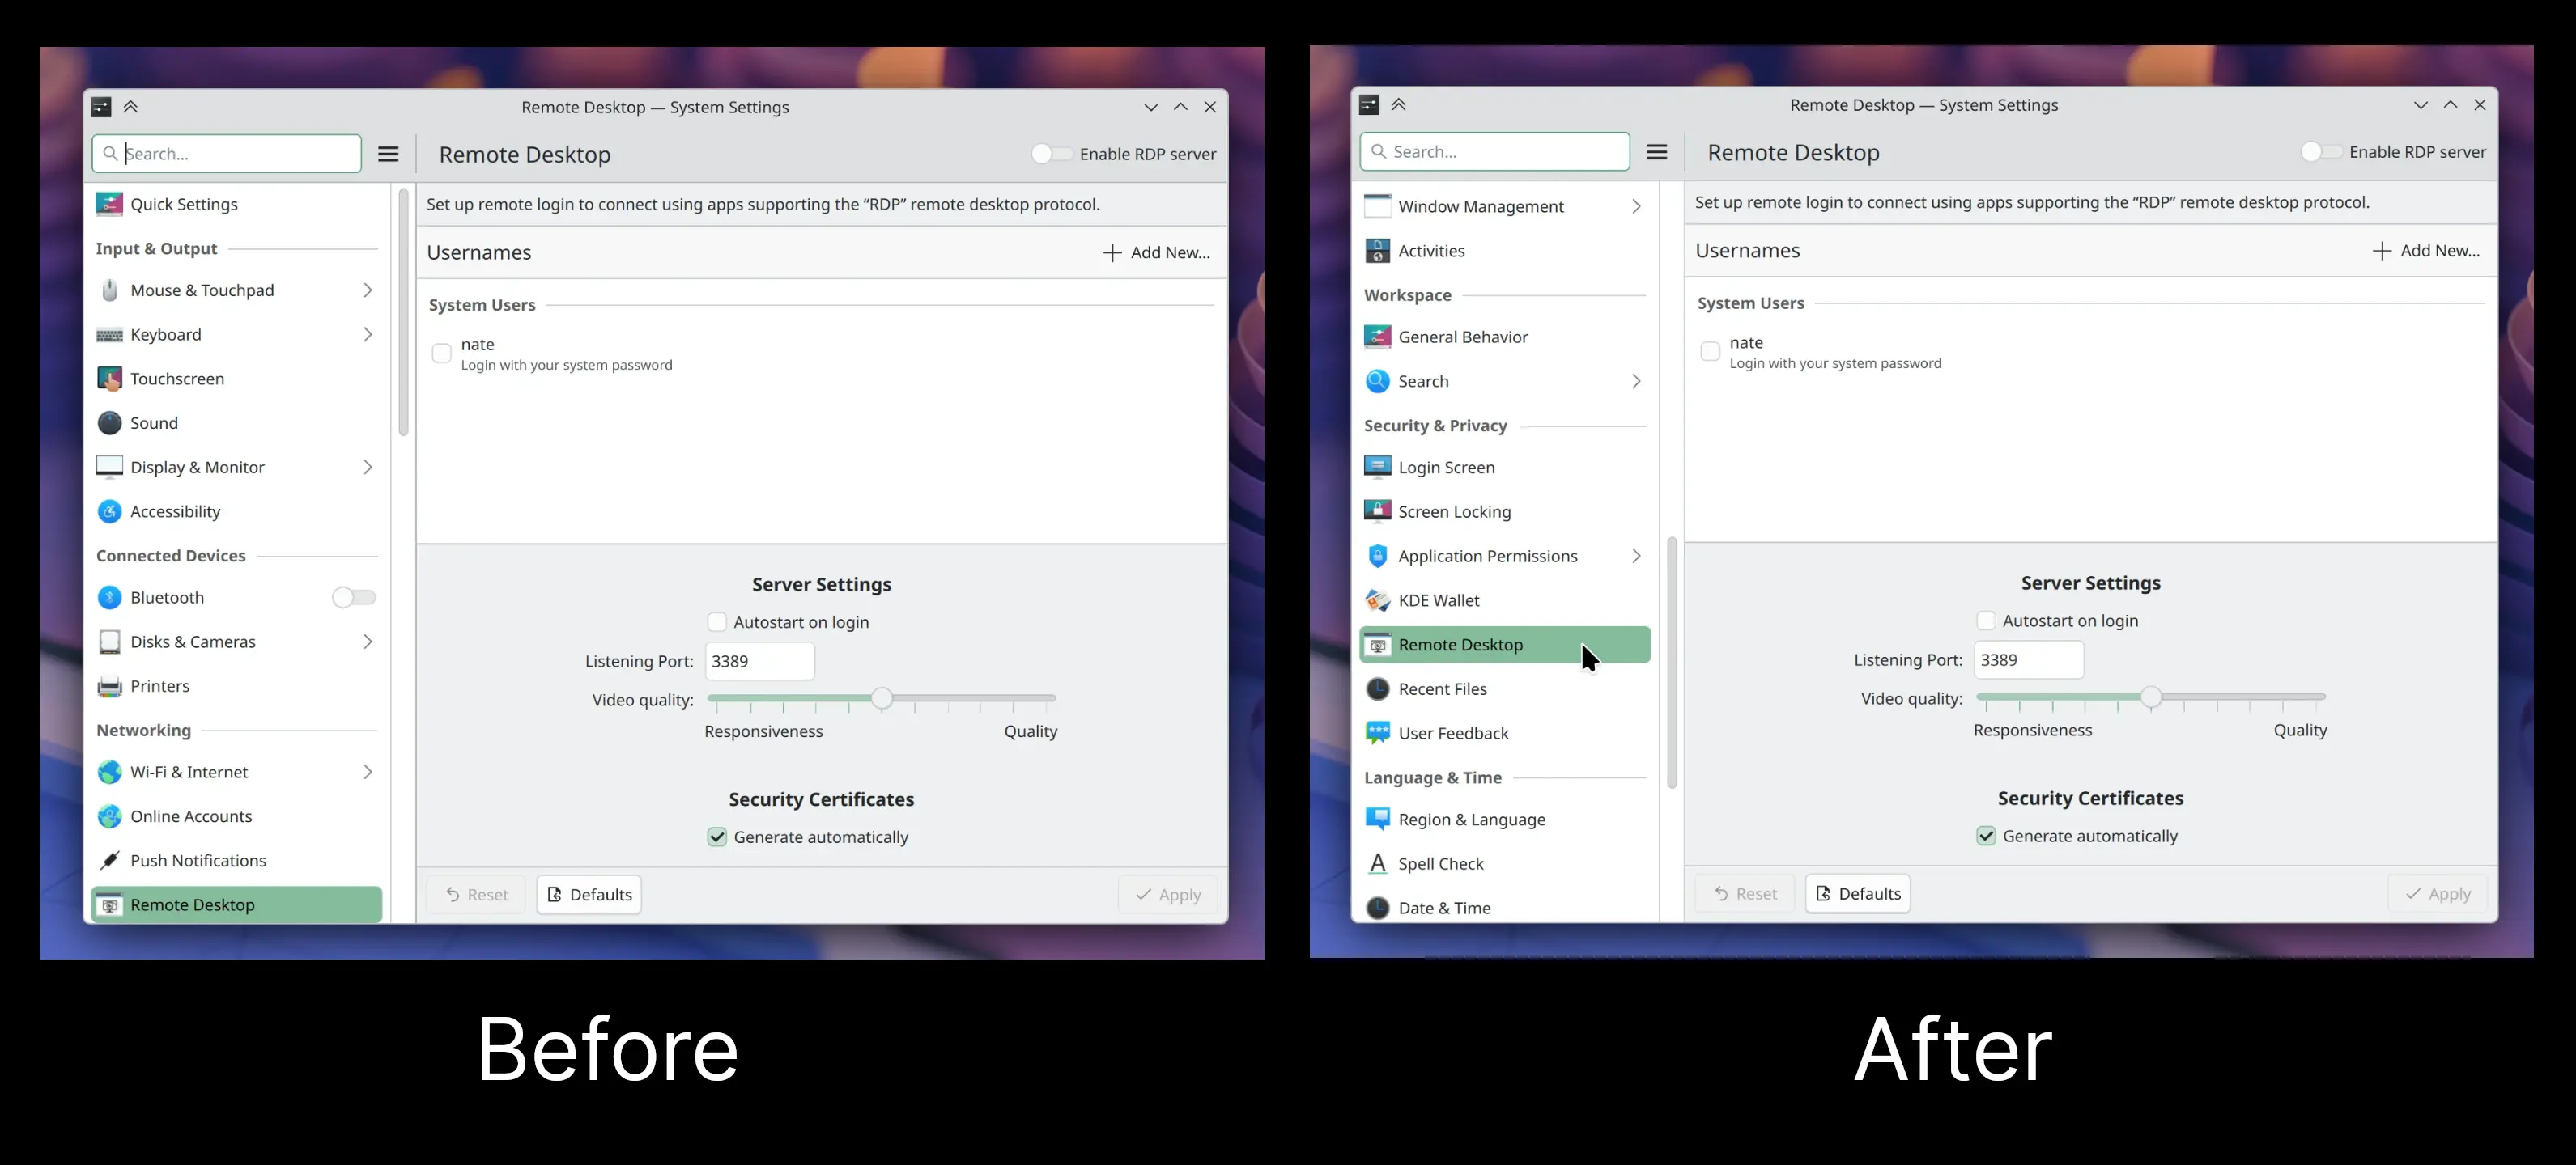Image resolution: width=2576 pixels, height=1165 pixels.
Task: Open Application Permissions in After sidebar
Action: [x=1505, y=556]
